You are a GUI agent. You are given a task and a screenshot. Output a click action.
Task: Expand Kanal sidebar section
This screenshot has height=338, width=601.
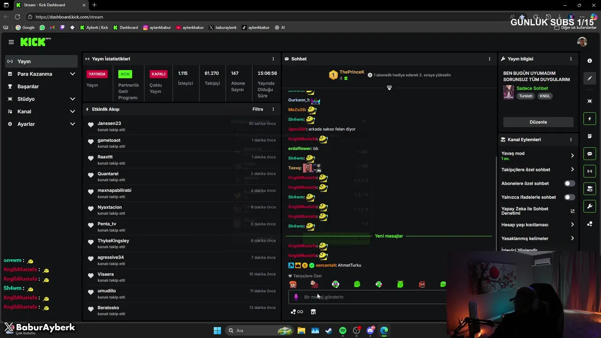(x=73, y=111)
